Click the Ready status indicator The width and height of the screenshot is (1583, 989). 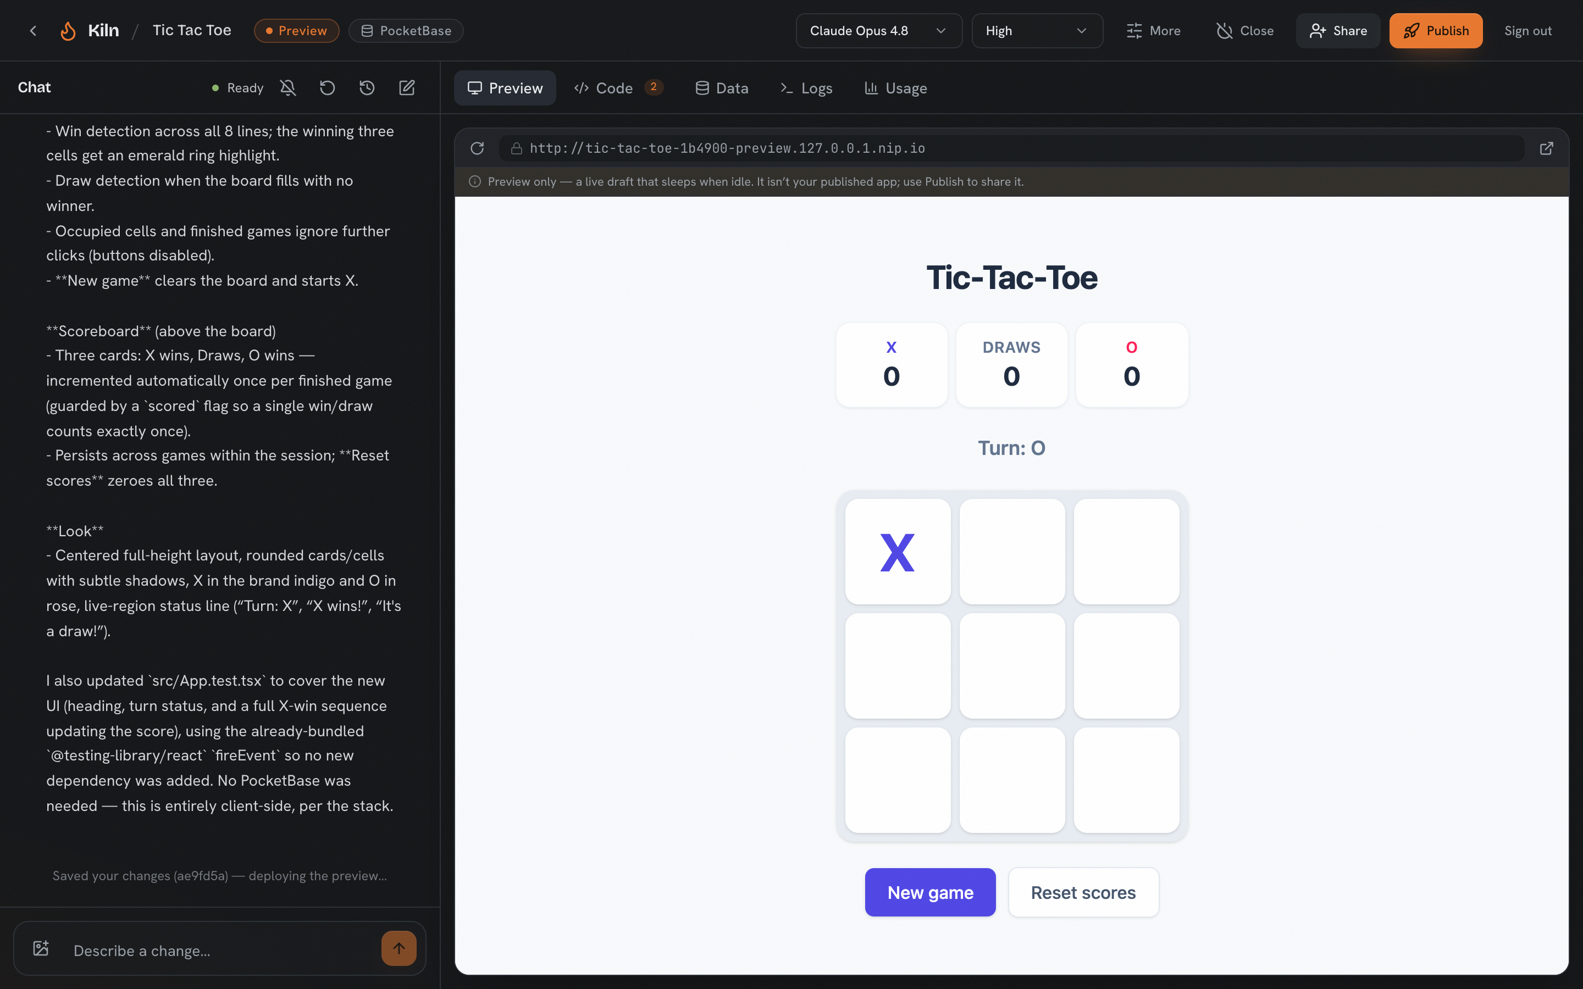237,88
